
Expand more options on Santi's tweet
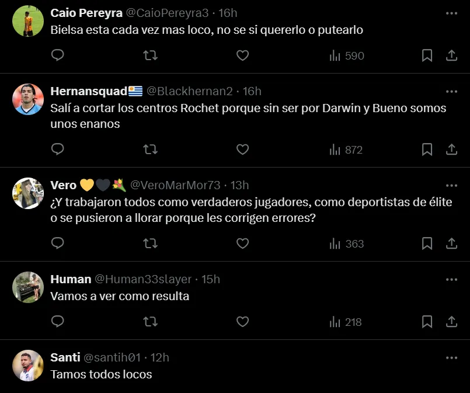[x=451, y=357]
